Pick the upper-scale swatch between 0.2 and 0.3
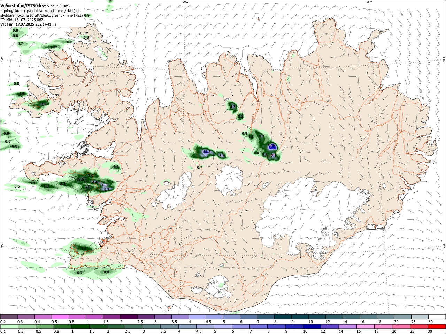Image resolution: width=446 pixels, height=334 pixels. pyautogui.click(x=8, y=317)
